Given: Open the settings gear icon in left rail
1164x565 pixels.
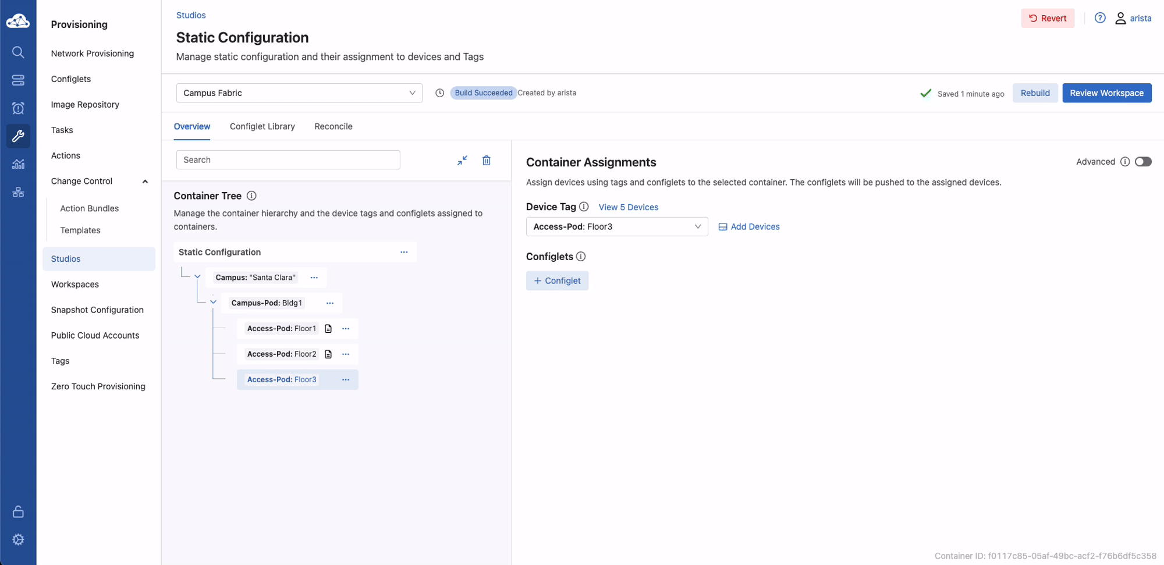Looking at the screenshot, I should point(18,539).
